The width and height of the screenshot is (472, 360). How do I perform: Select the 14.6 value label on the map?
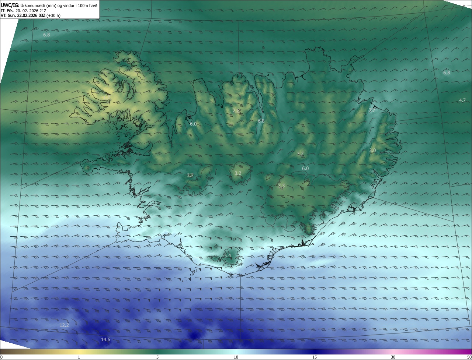[105, 339]
